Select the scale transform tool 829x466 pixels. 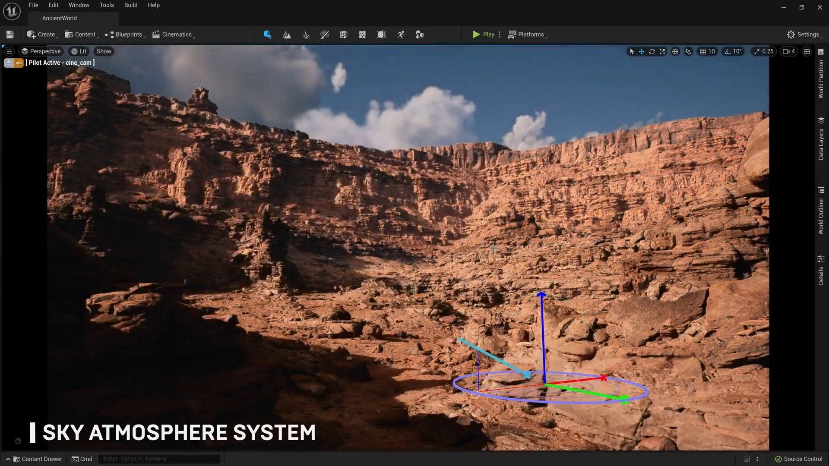(x=662, y=51)
